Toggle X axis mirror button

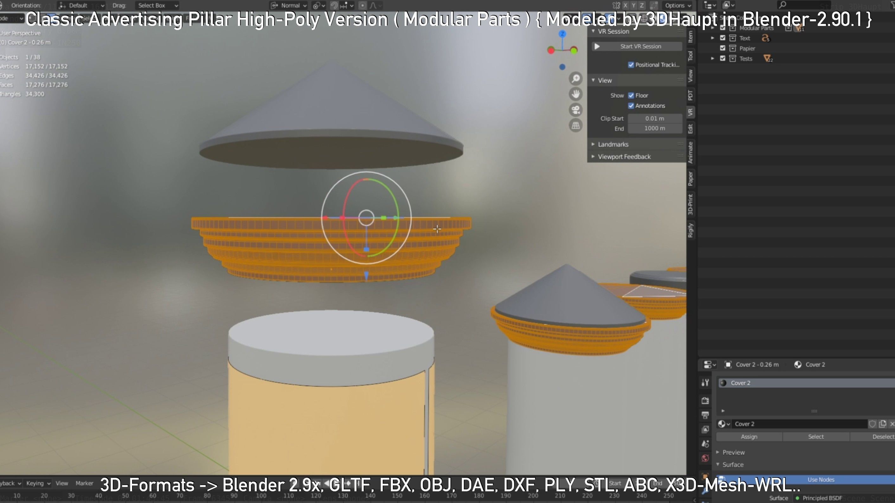[x=625, y=6]
